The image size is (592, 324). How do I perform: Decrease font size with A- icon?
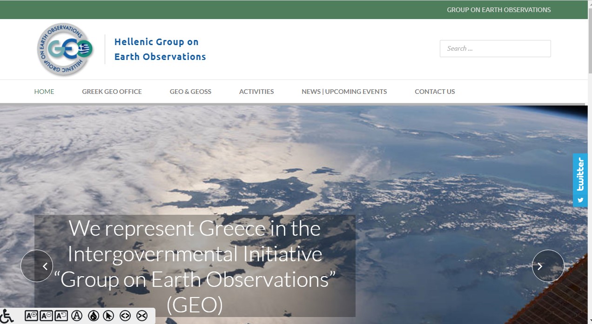pos(46,316)
